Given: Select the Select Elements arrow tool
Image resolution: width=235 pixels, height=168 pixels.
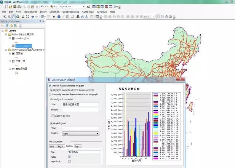Looking at the screenshot, I should point(54,17).
